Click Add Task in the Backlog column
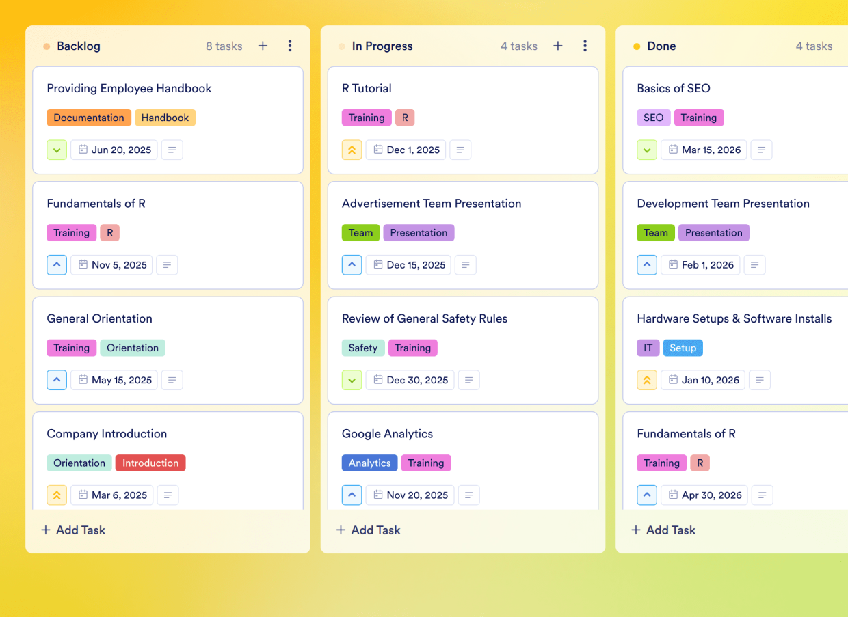The width and height of the screenshot is (848, 617). pyautogui.click(x=72, y=530)
